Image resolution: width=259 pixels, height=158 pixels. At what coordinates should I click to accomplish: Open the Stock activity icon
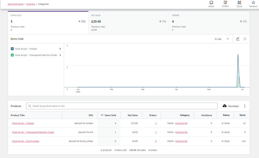point(239,2)
